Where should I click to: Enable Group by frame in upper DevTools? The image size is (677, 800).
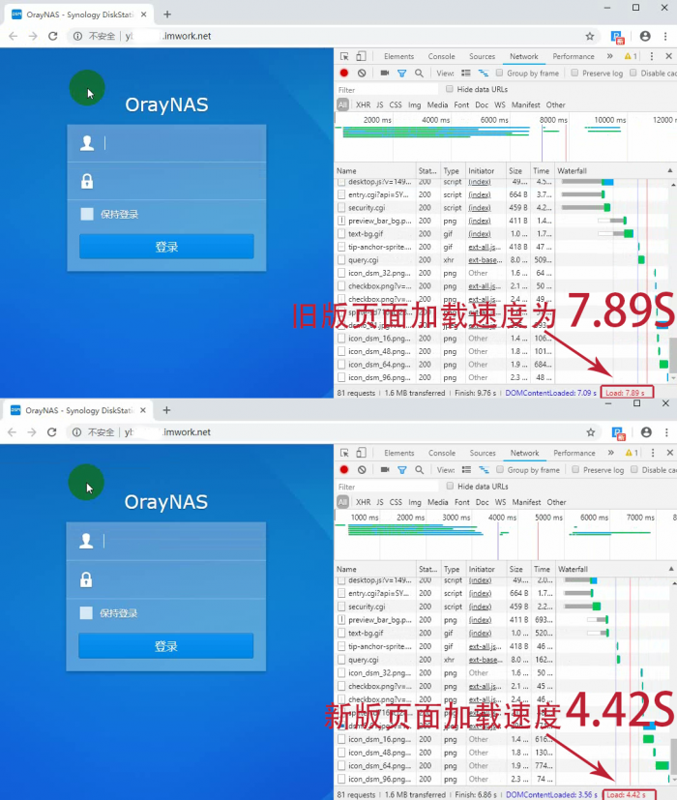tap(499, 73)
